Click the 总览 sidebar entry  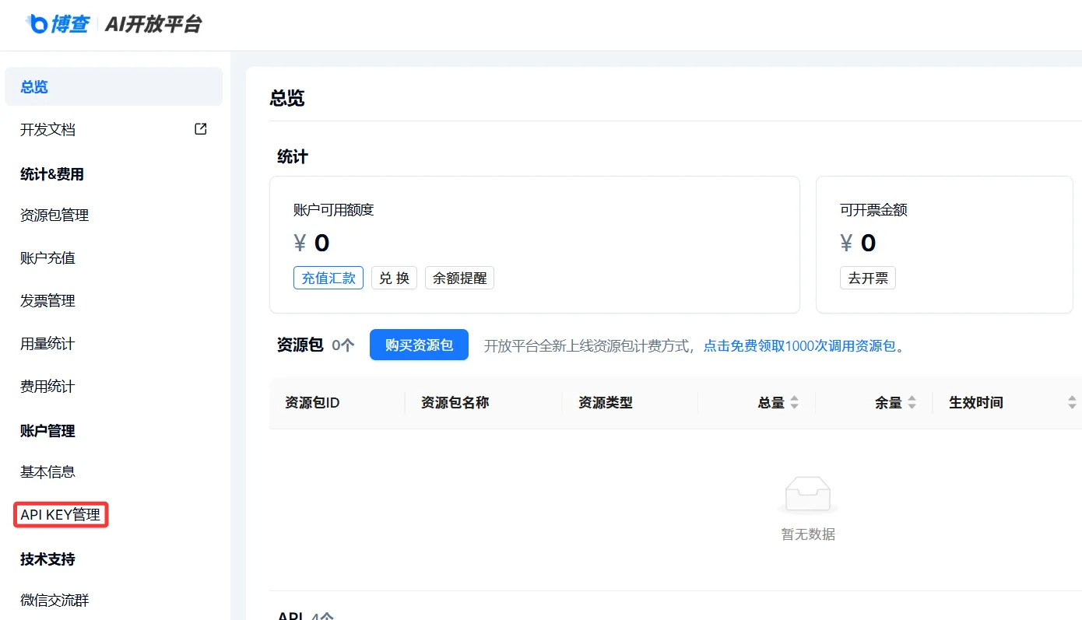pyautogui.click(x=33, y=86)
